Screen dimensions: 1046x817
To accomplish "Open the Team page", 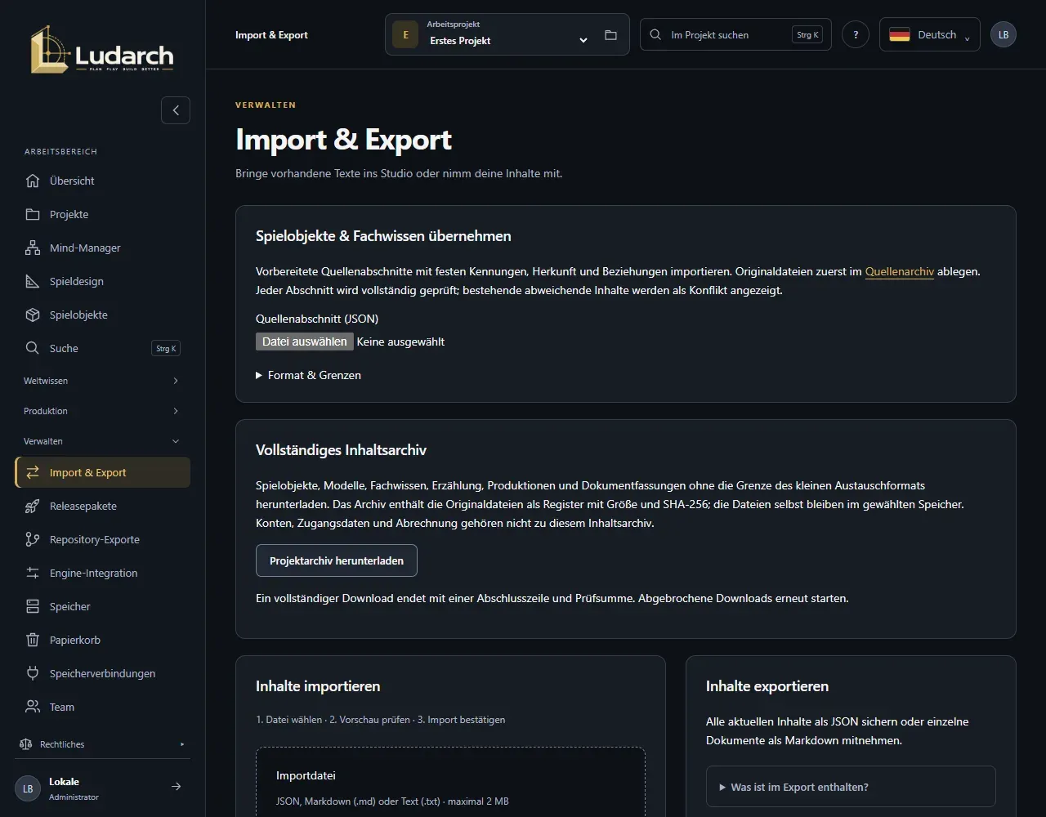I will point(103,707).
